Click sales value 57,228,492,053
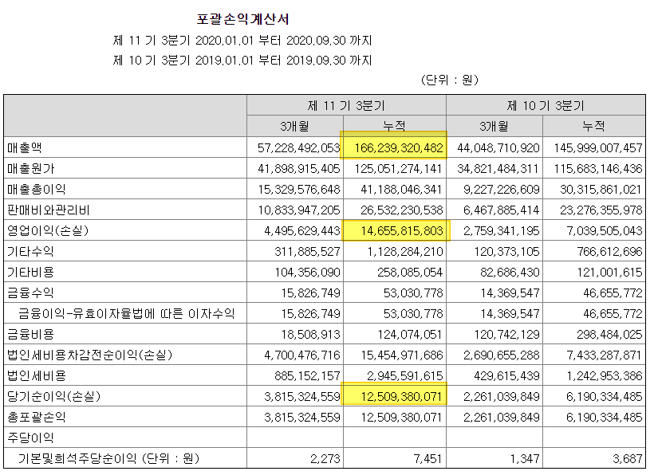658x475 pixels. pyautogui.click(x=299, y=147)
